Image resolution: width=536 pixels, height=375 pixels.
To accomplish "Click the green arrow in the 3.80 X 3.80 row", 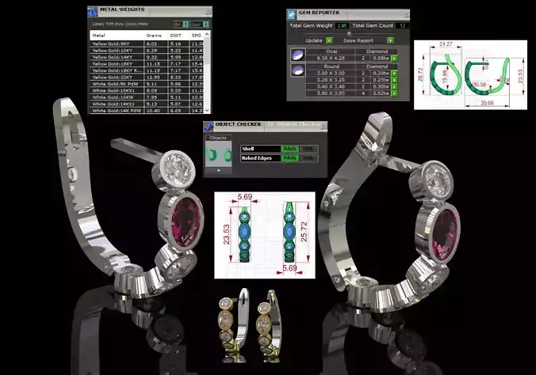I will (394, 93).
